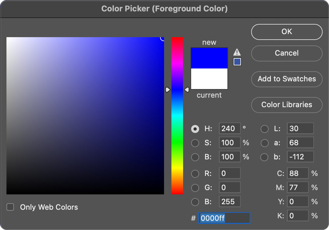The image size is (329, 230).
Task: Select the G green channel radio button
Action: [x=195, y=187]
